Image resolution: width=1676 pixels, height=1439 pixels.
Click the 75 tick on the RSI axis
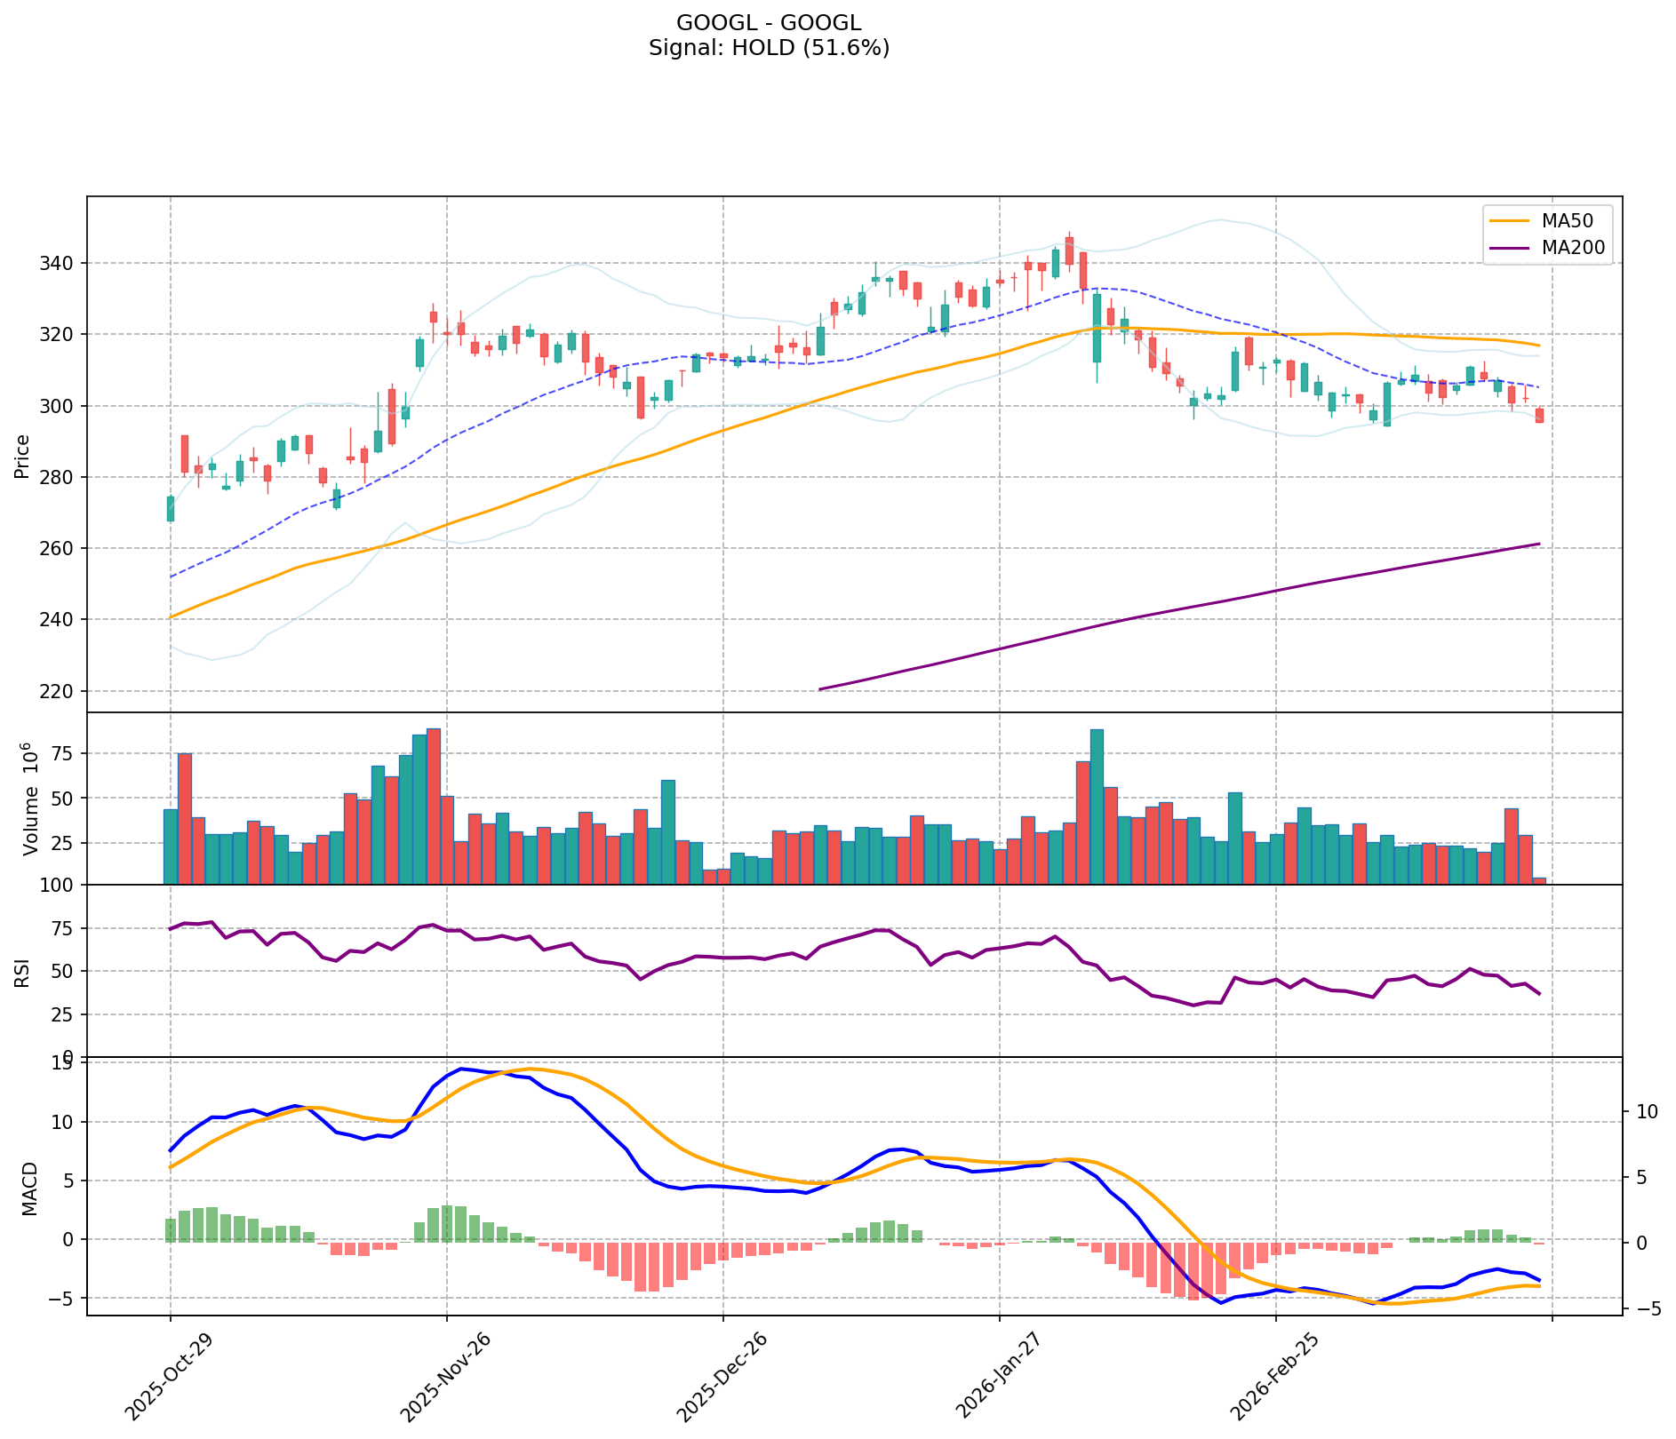coord(68,929)
